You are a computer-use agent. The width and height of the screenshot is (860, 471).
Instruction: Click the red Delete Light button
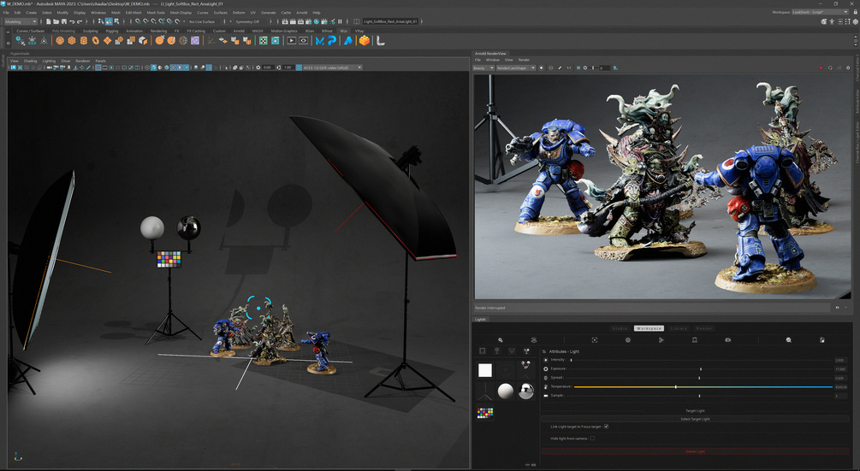coord(696,450)
